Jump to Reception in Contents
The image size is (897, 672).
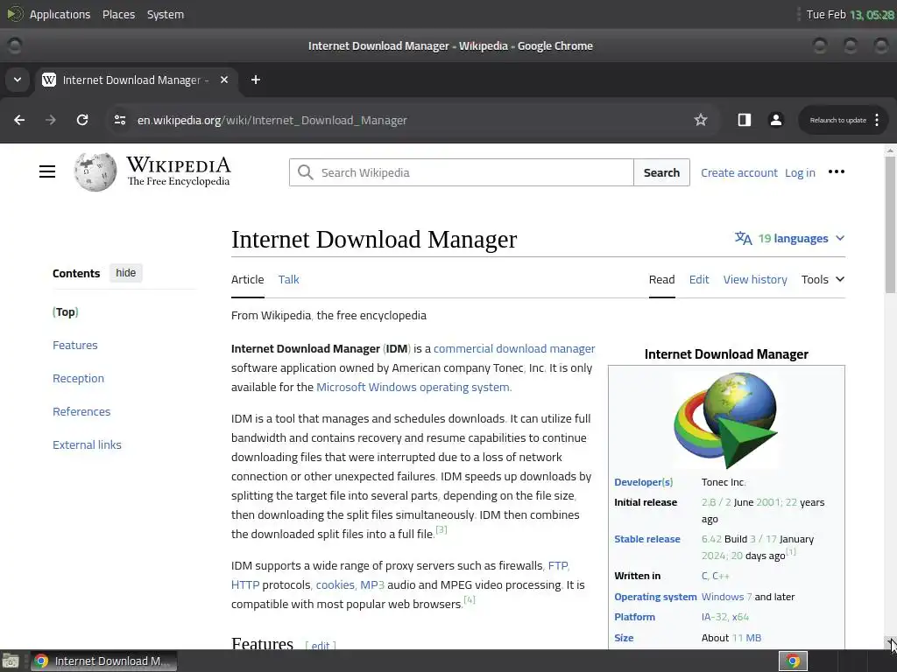78,378
